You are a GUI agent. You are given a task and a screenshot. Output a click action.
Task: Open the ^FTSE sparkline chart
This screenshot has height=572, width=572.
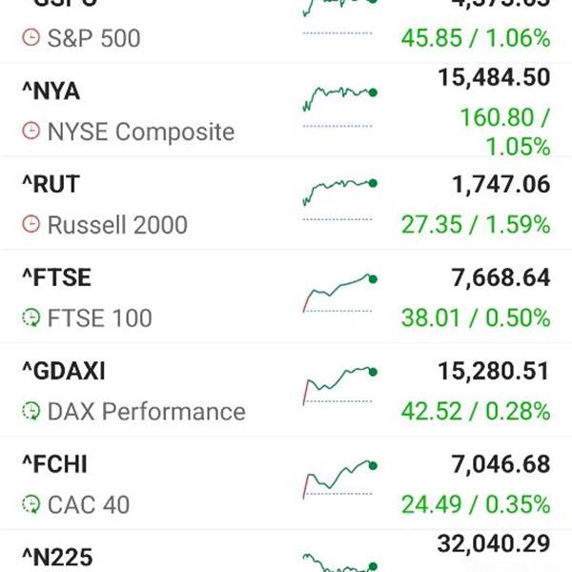tap(339, 294)
